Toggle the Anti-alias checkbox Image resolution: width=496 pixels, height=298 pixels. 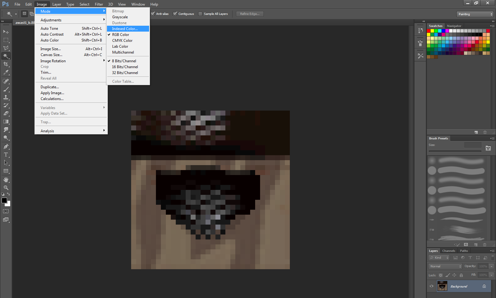pos(153,14)
